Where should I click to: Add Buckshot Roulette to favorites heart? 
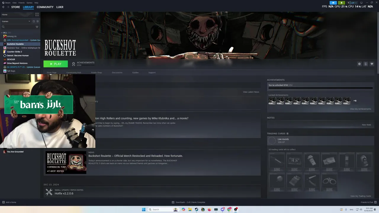tap(372, 64)
